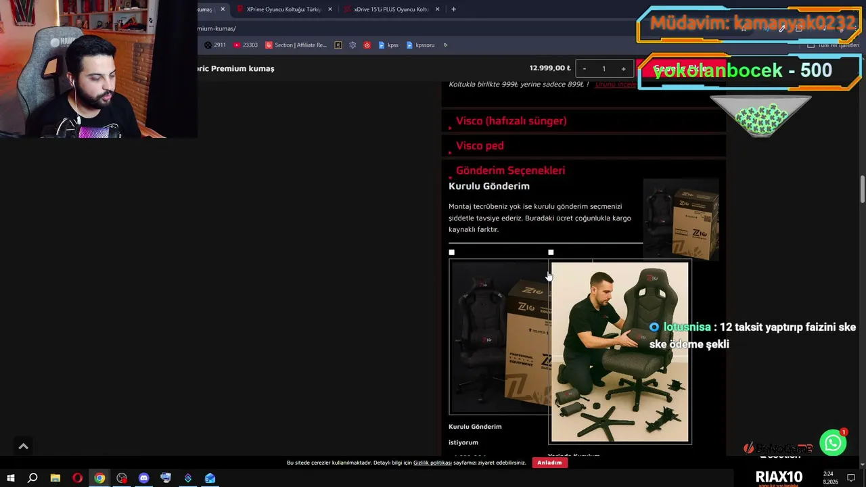
Task: Open the 2911 bookmark
Action: pos(215,45)
